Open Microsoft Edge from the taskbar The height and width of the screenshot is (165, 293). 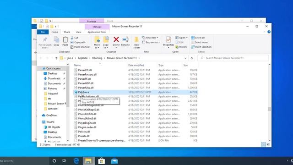76,161
